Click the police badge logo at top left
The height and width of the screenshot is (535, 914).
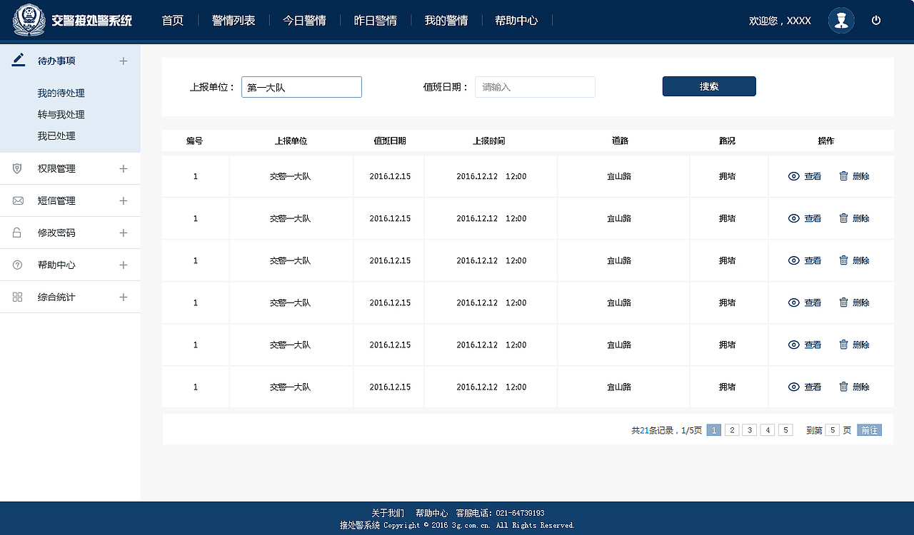click(x=28, y=19)
